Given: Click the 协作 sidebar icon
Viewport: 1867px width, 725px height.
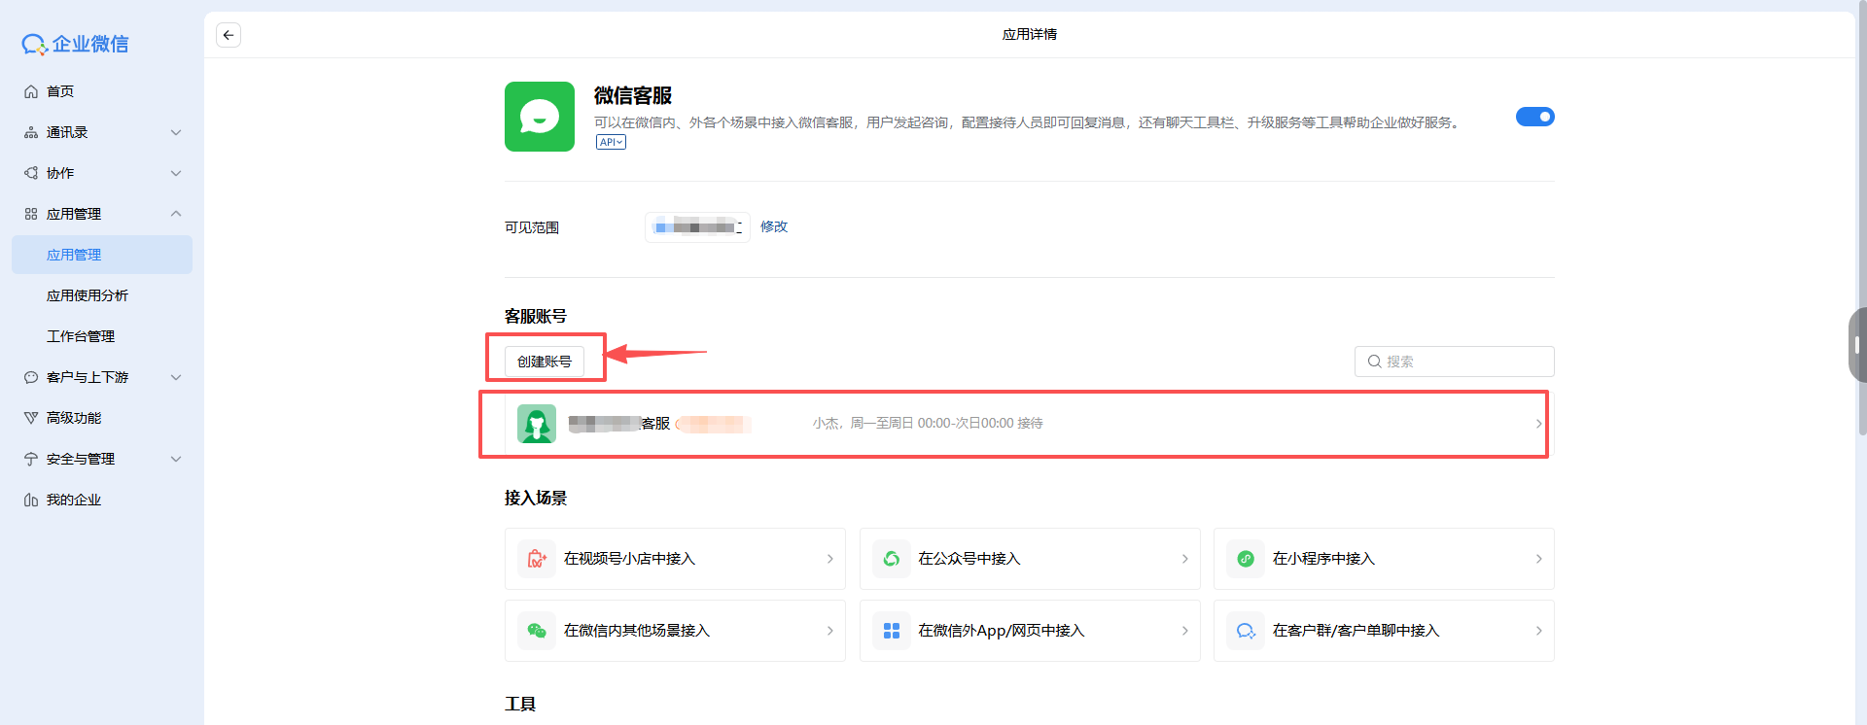Looking at the screenshot, I should click(x=31, y=173).
